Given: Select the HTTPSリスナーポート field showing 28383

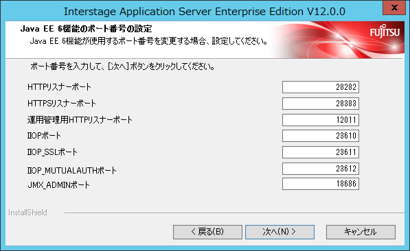Looking at the screenshot, I should coord(321,104).
